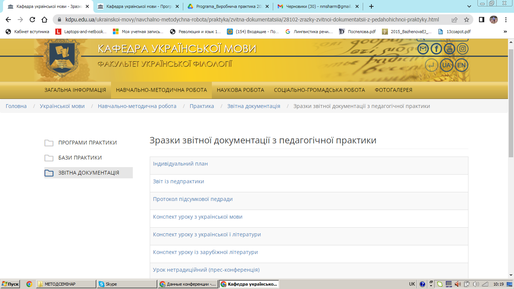Screen dimensions: 514x289
Task: Click the university crest logo
Action: [62, 58]
